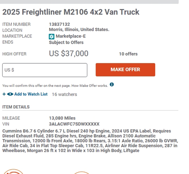Open the Add to Watch List link
The height and width of the screenshot is (174, 189).
[31, 94]
